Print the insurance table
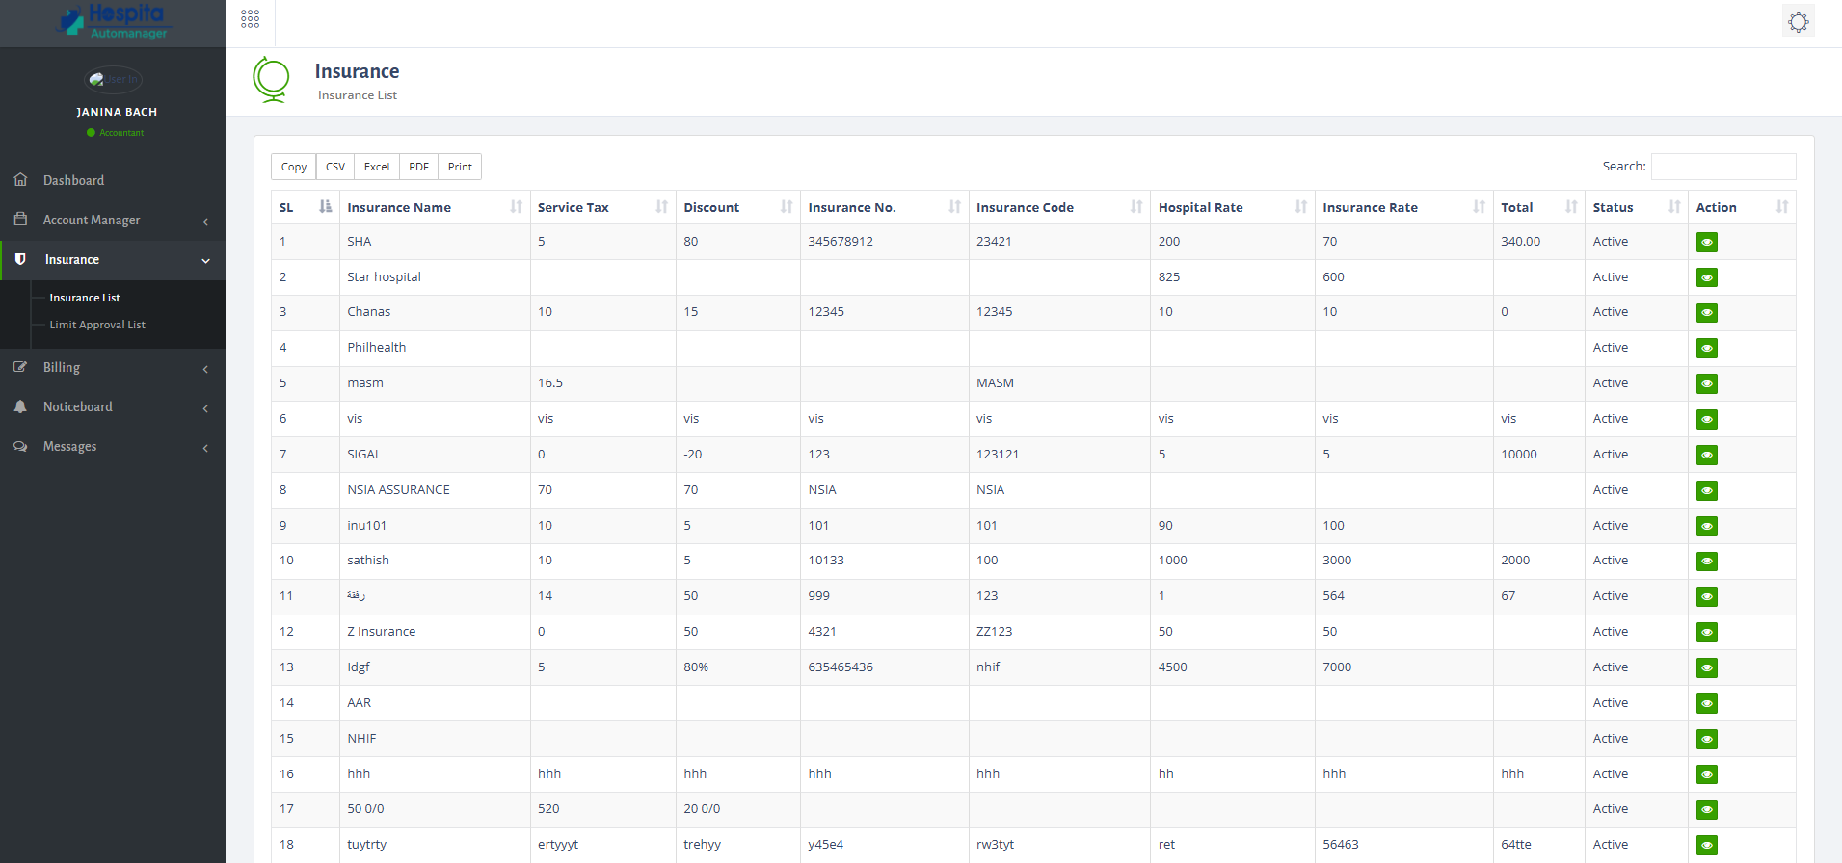 coord(460,167)
